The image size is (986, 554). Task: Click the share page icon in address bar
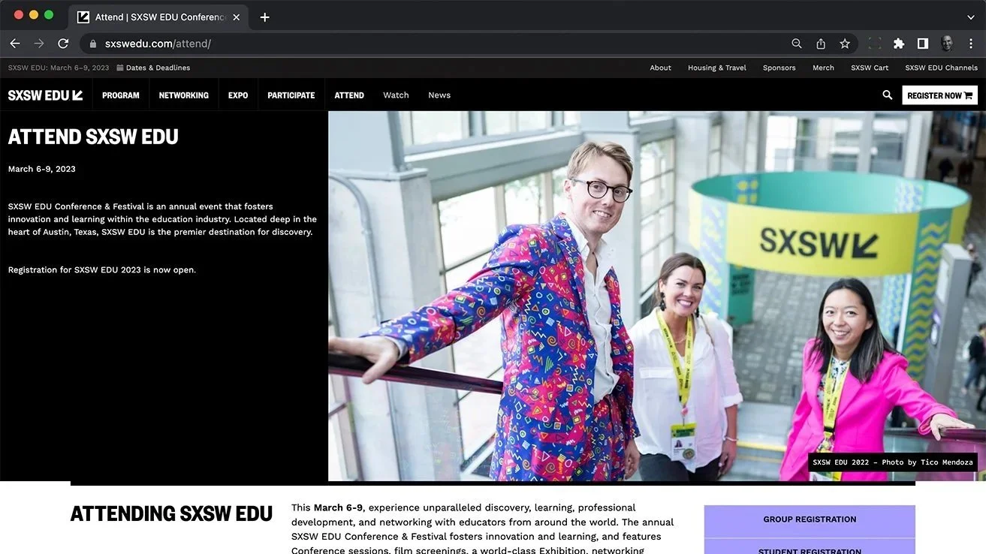[821, 44]
